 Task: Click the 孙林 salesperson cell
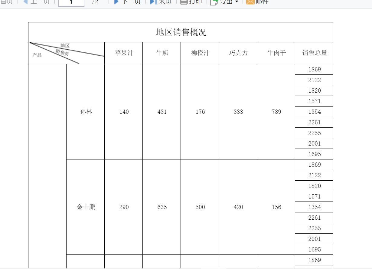pyautogui.click(x=86, y=112)
